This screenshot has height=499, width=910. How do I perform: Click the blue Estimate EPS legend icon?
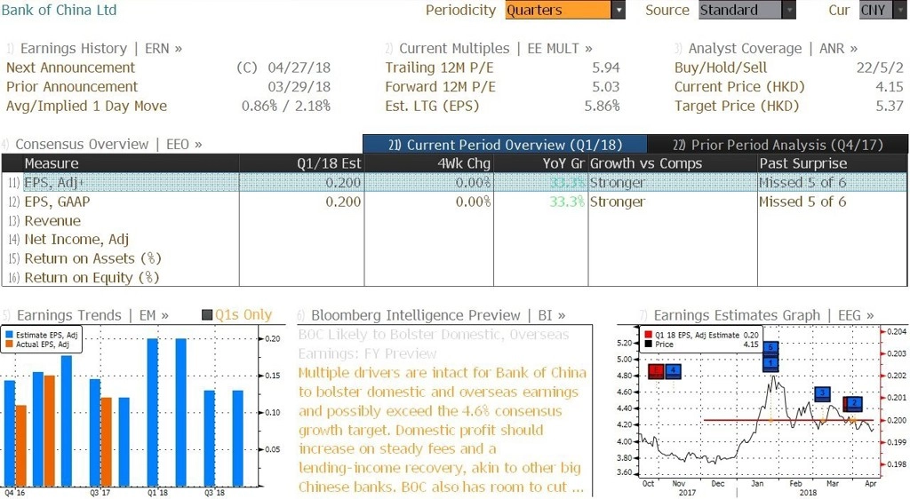point(9,335)
